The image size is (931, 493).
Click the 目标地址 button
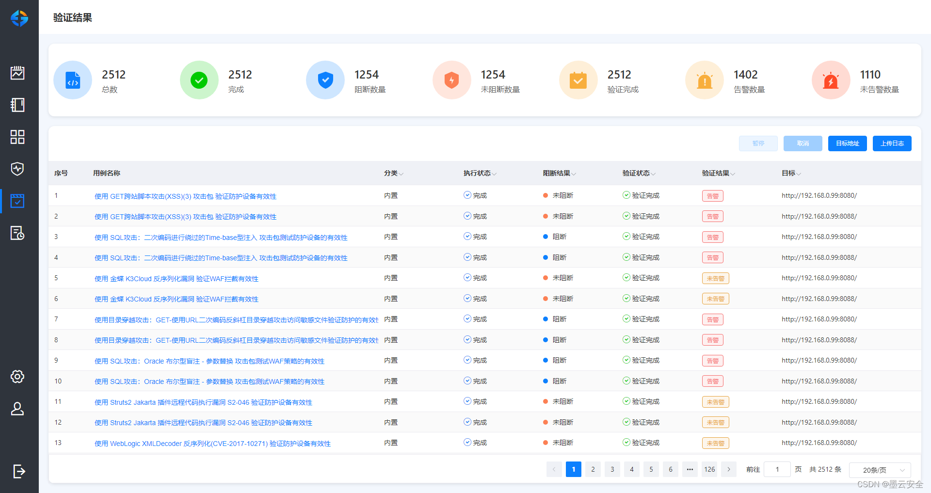pos(848,143)
